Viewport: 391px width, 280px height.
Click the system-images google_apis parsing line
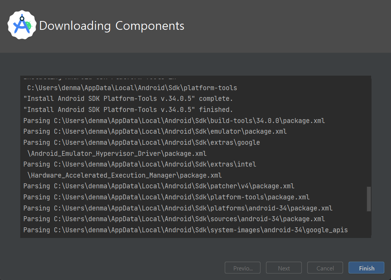[186, 230]
